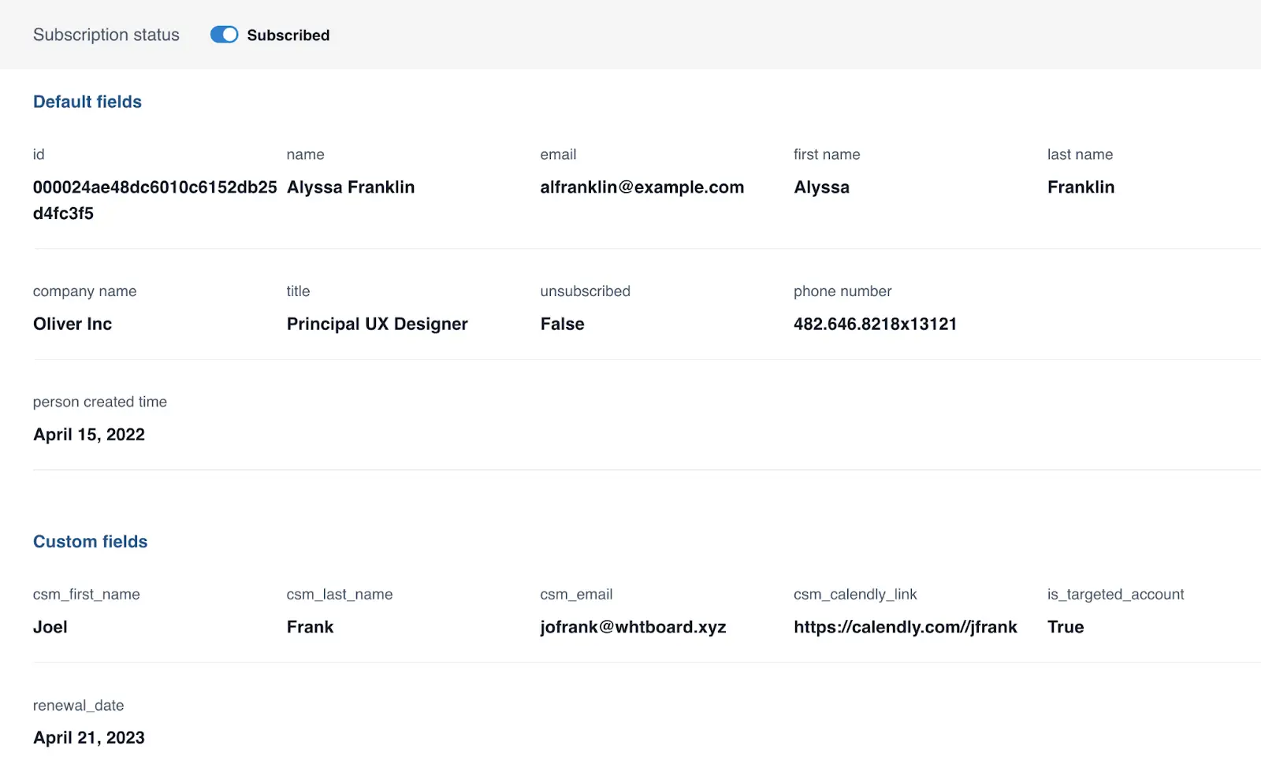Click the renewal date April 21, 2023
The image size is (1261, 764).
click(x=89, y=738)
